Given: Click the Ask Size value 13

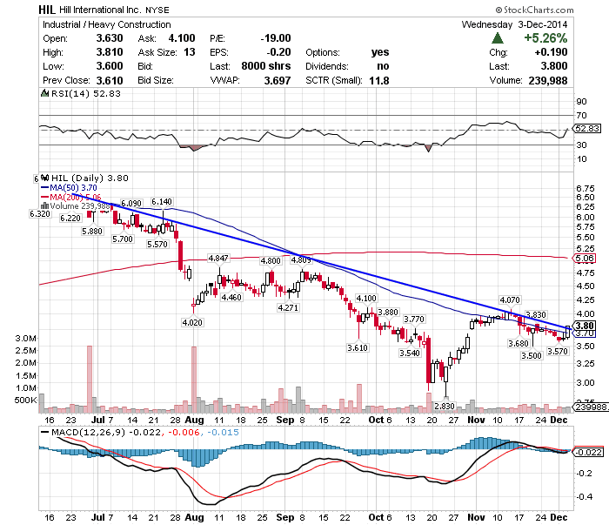Looking at the screenshot, I should (190, 52).
